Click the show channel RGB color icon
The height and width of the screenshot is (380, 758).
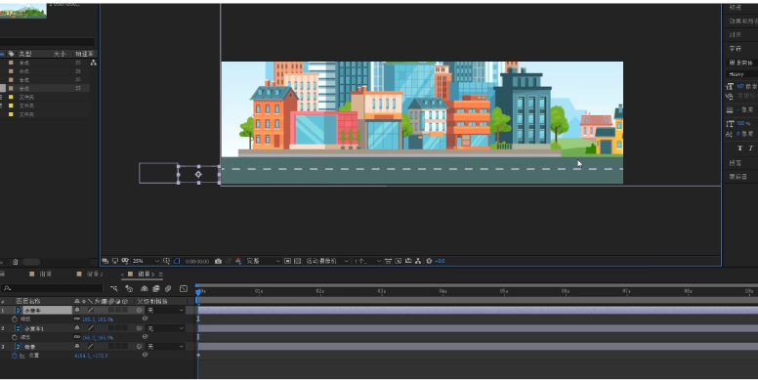click(x=238, y=261)
